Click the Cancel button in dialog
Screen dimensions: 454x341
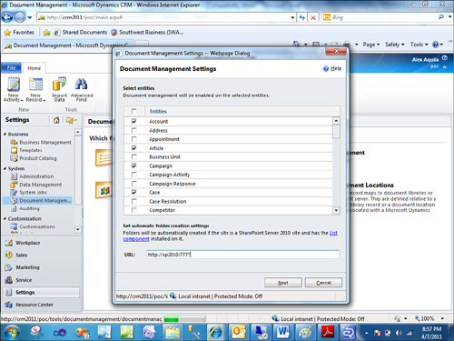pos(323,283)
